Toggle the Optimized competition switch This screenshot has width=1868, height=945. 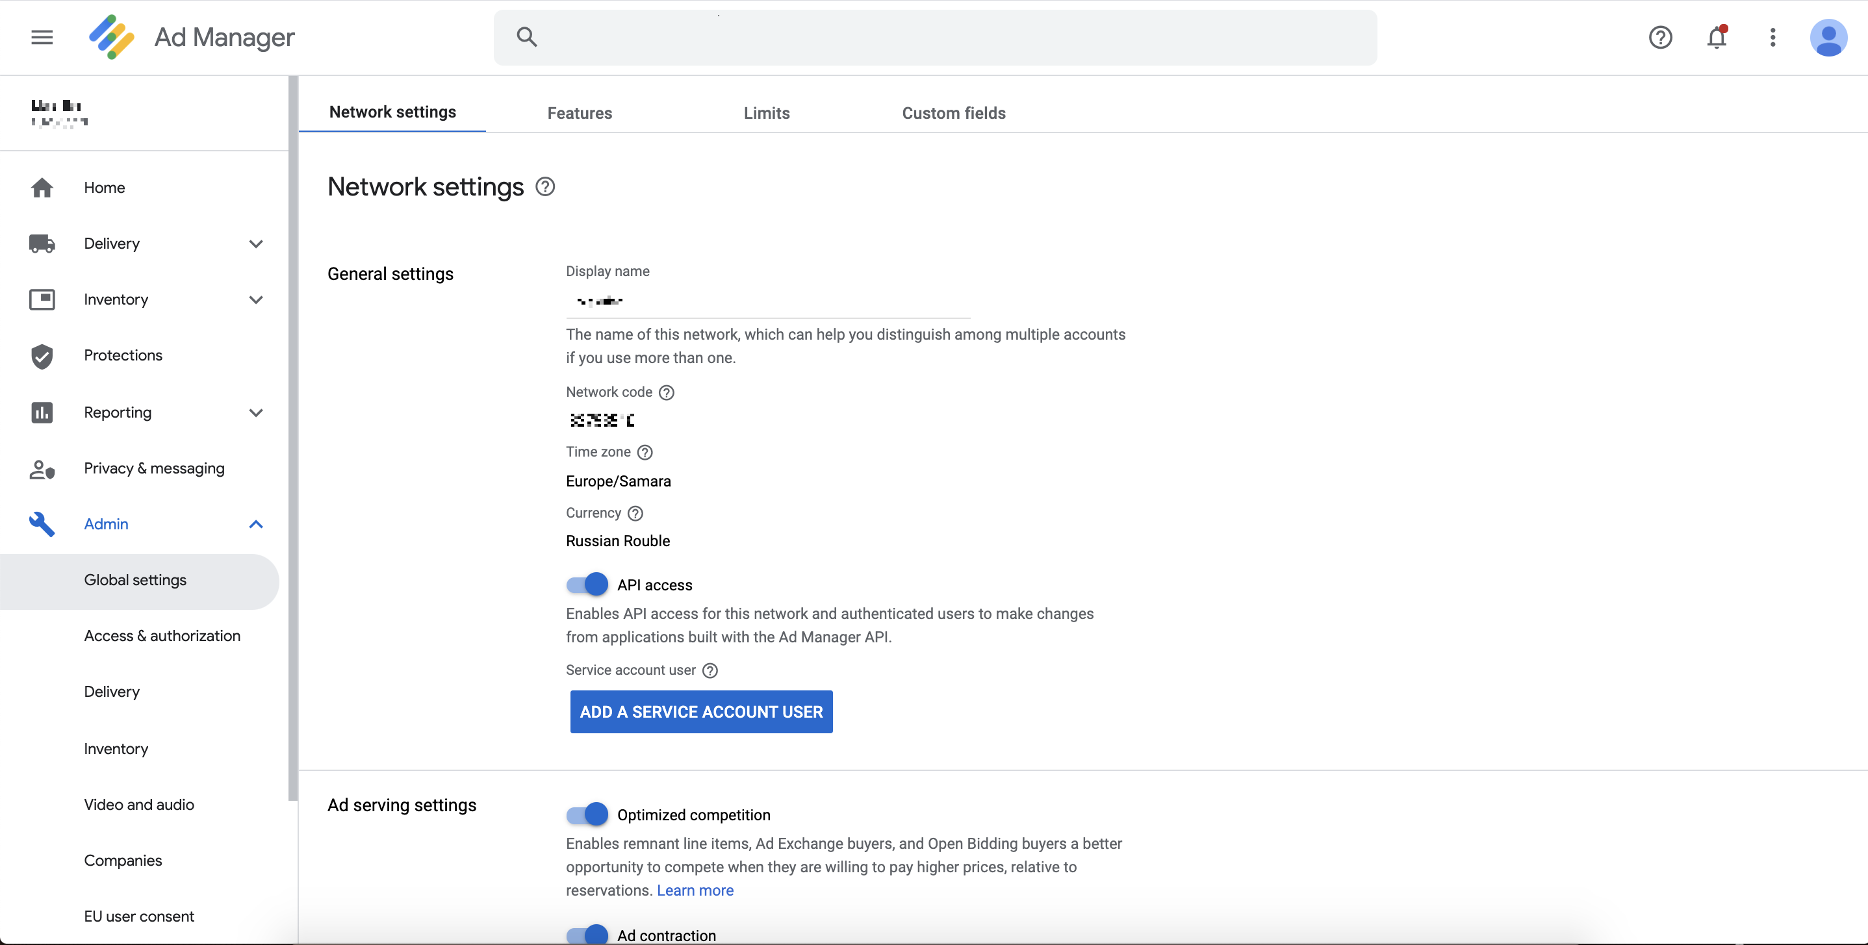[587, 814]
